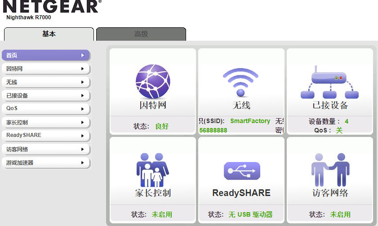The width and height of the screenshot is (378, 226).
Task: Click the purple globe 因特网 icon
Action: point(153,81)
